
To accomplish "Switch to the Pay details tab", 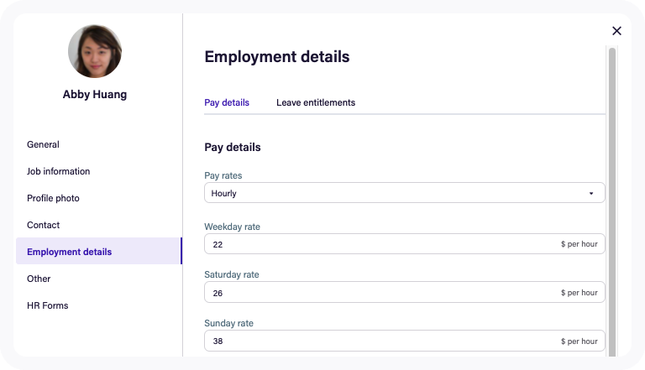I will coord(227,102).
